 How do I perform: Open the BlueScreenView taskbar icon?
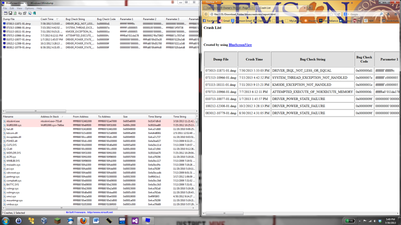[148, 221]
